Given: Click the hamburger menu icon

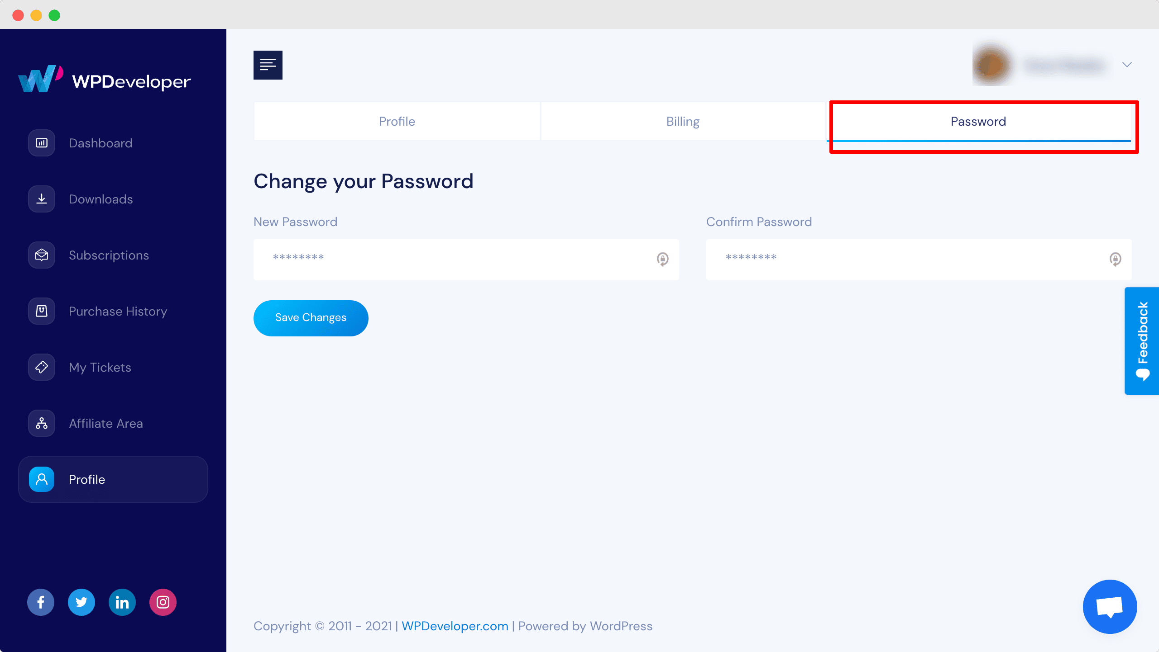Looking at the screenshot, I should coord(268,64).
